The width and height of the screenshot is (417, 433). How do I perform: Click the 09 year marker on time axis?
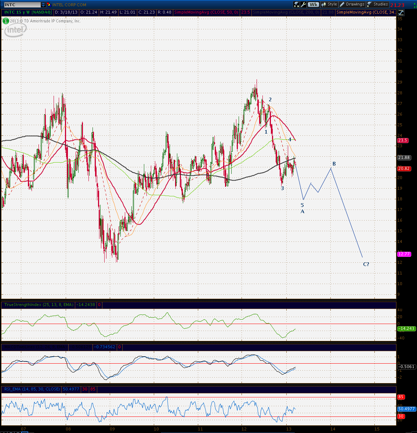click(x=112, y=429)
